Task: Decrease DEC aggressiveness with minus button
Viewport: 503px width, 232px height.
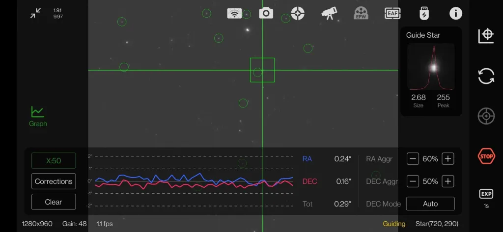Action: (x=413, y=181)
